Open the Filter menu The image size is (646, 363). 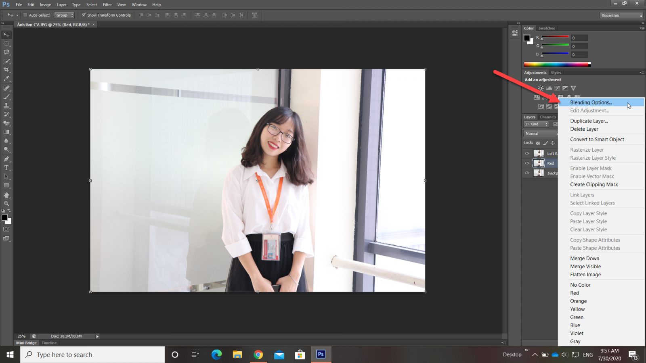pos(107,5)
